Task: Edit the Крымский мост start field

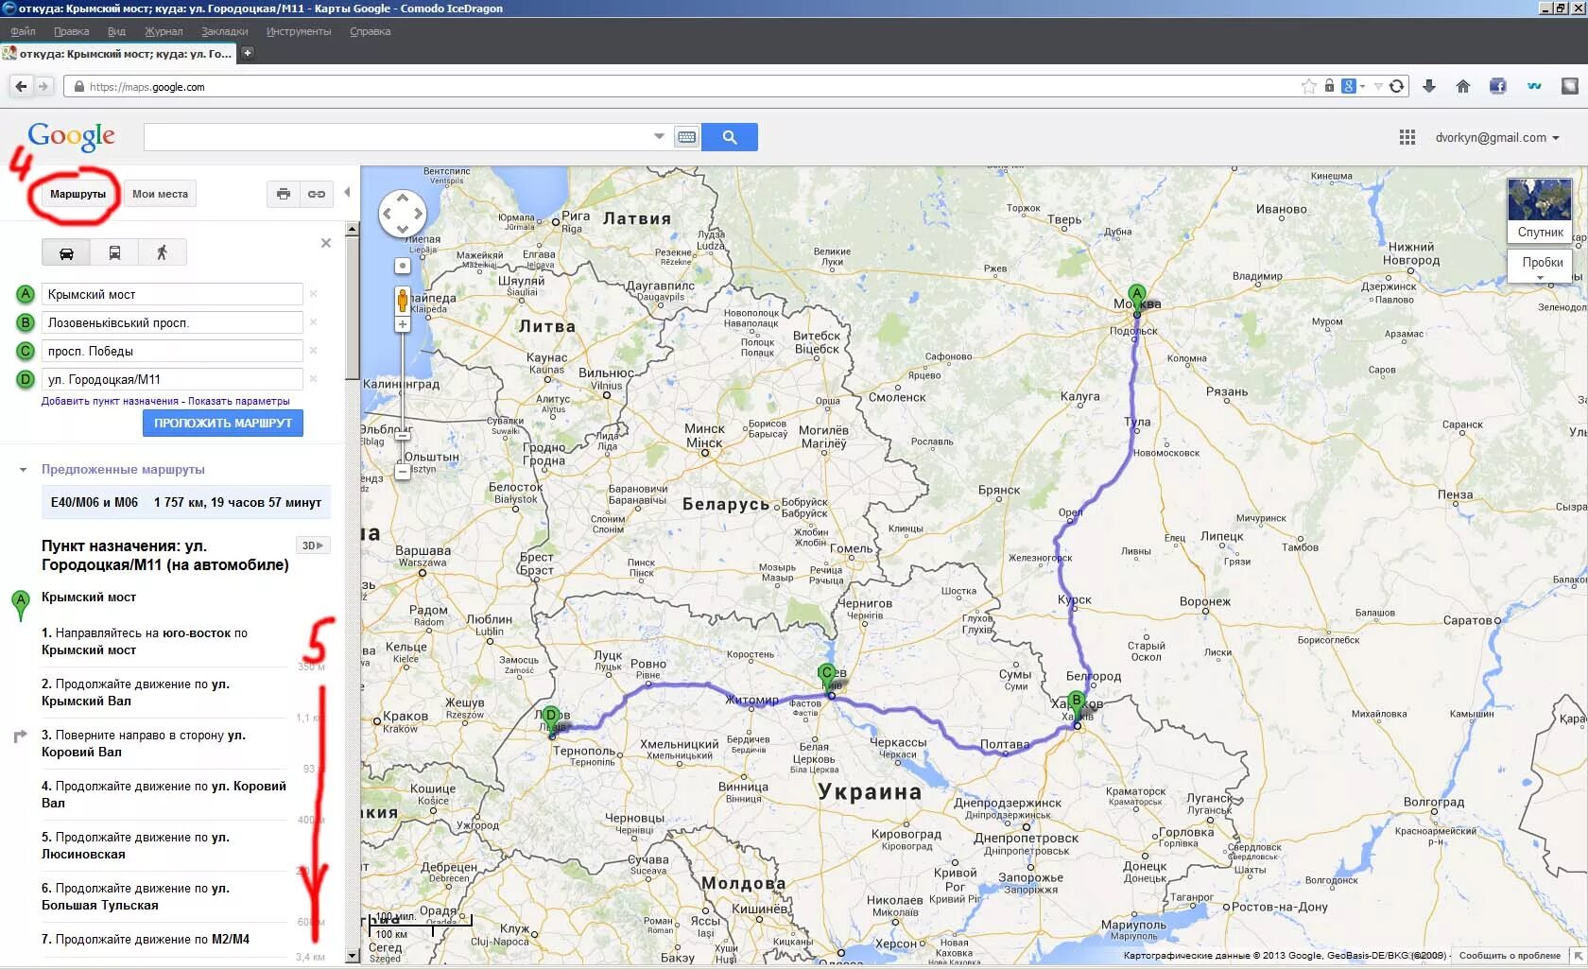Action: pyautogui.click(x=172, y=294)
